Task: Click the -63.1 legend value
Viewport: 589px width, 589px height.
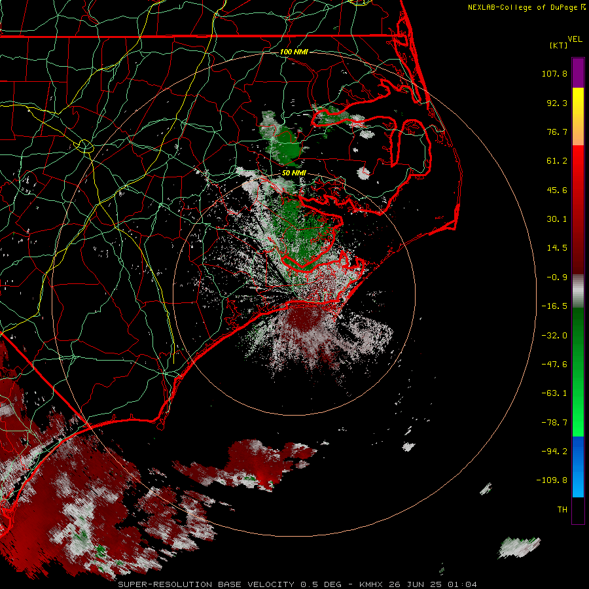Action: [554, 393]
